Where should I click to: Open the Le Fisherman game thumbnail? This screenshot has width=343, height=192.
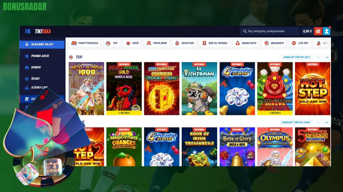click(199, 88)
